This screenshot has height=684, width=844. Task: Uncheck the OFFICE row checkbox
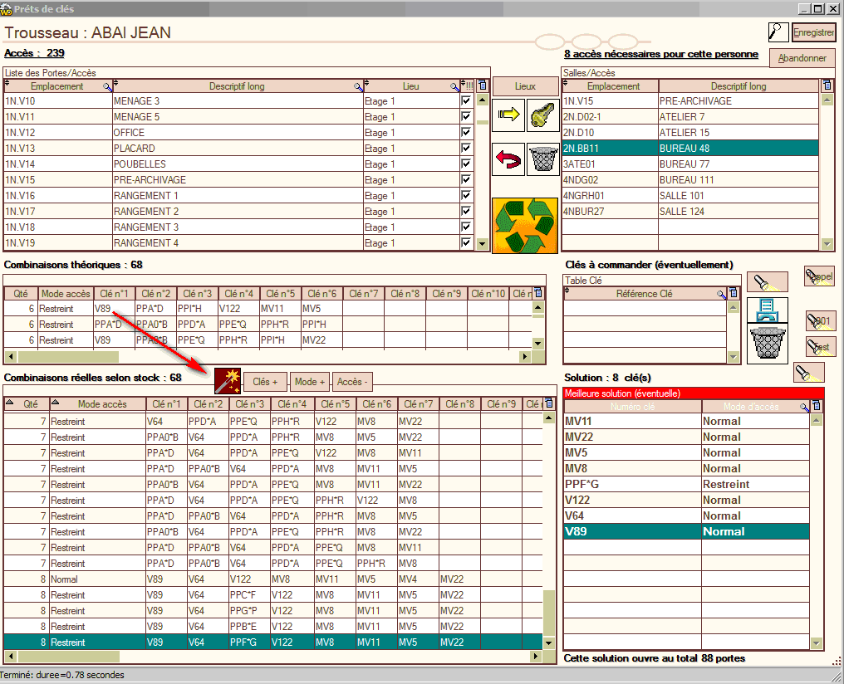tap(466, 132)
